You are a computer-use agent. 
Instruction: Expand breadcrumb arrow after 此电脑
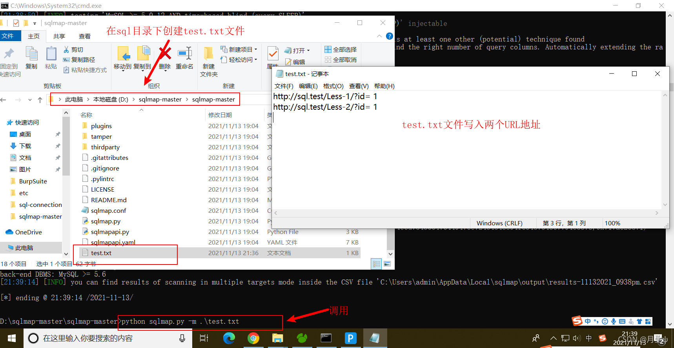(88, 100)
